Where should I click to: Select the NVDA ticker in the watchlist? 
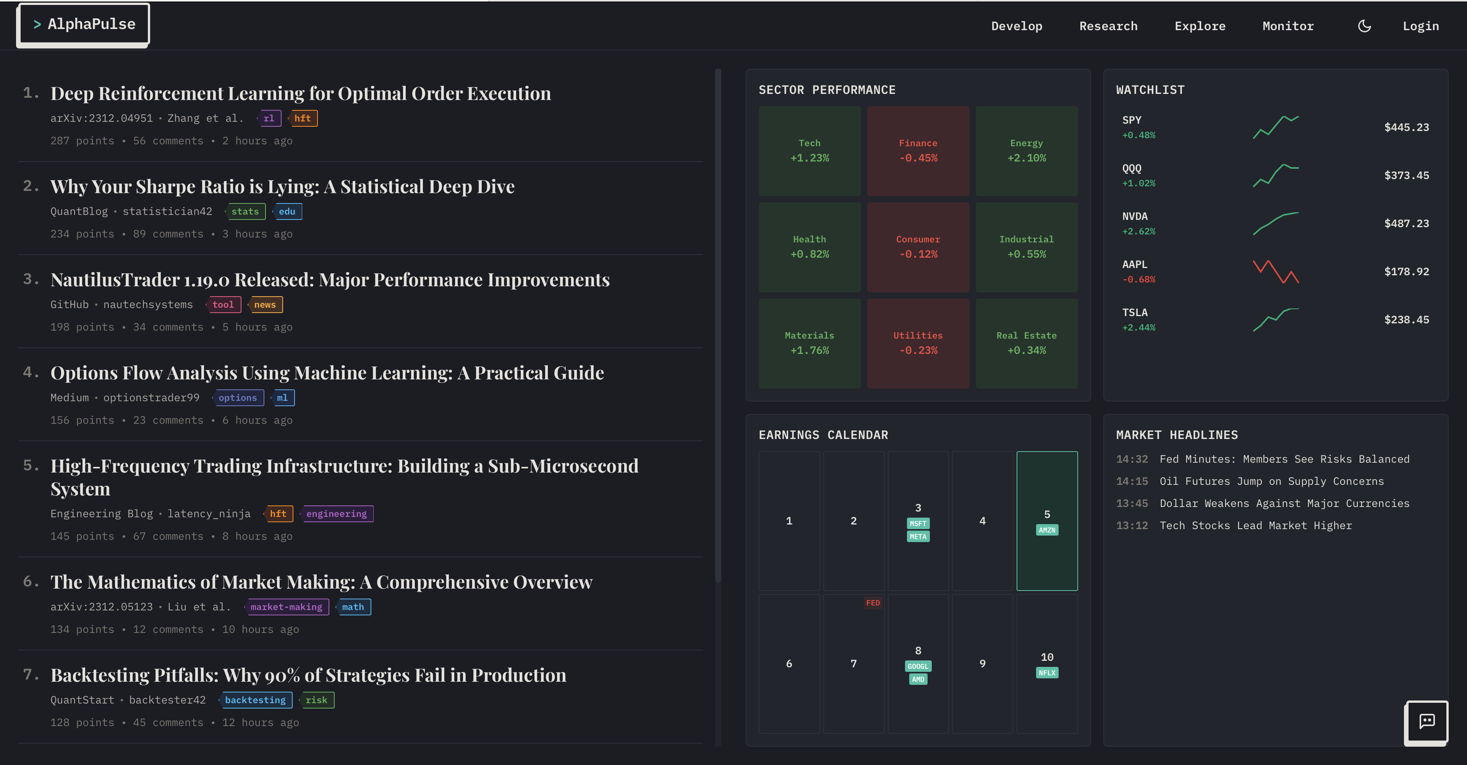pyautogui.click(x=1135, y=216)
